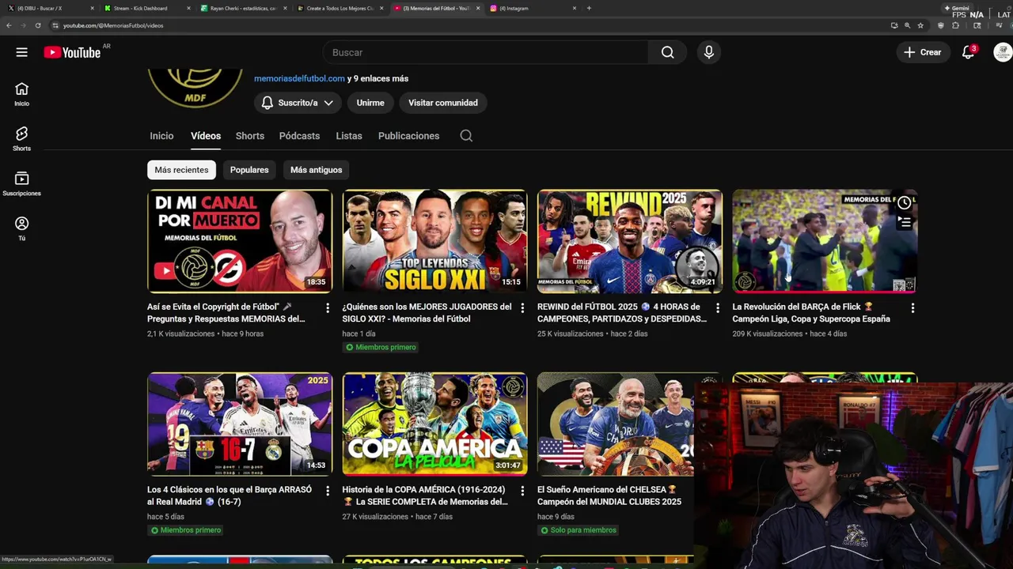The image size is (1013, 569).
Task: Switch to the channel Inicio tab
Action: click(161, 136)
